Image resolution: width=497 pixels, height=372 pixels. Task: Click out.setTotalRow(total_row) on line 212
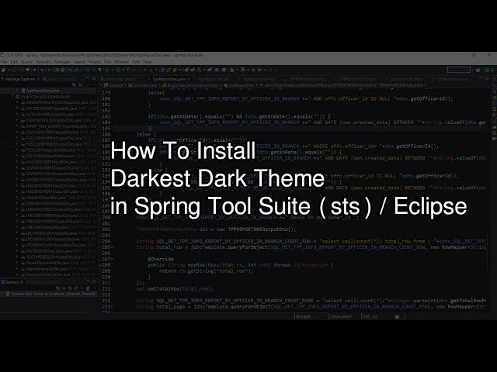(175, 289)
